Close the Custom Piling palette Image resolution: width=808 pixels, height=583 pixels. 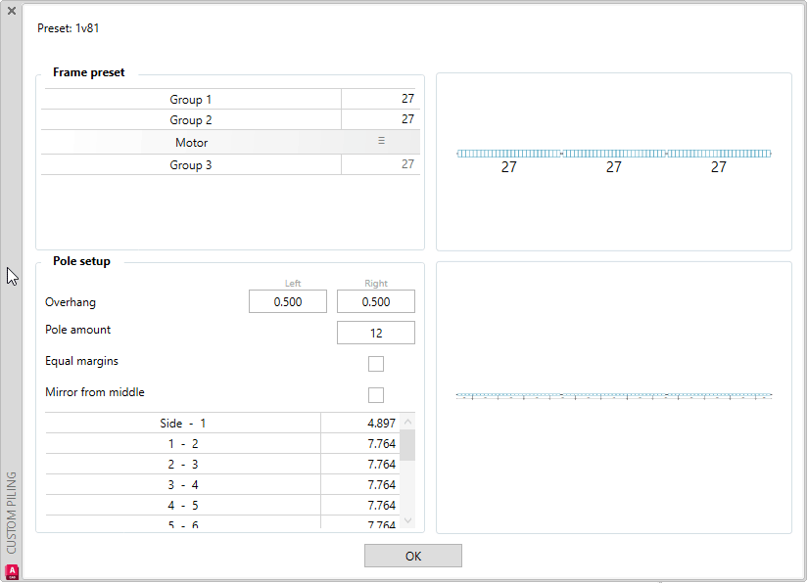coord(12,11)
